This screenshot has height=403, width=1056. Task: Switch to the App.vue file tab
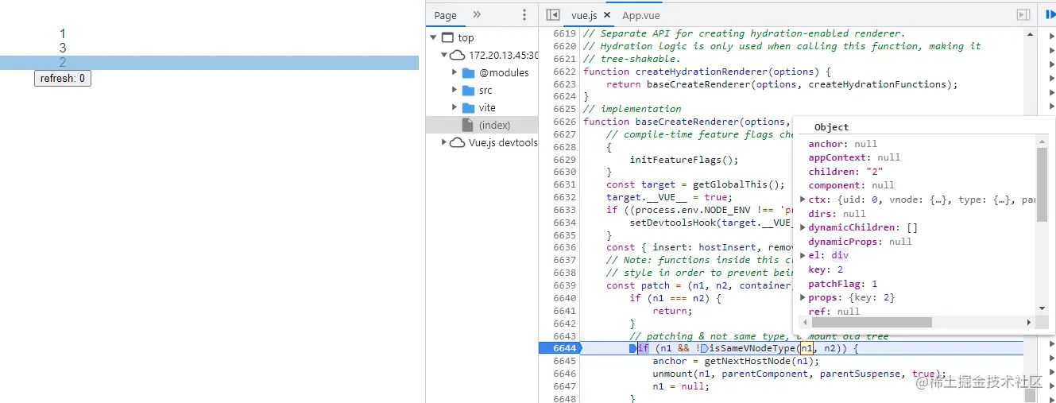[x=640, y=15]
